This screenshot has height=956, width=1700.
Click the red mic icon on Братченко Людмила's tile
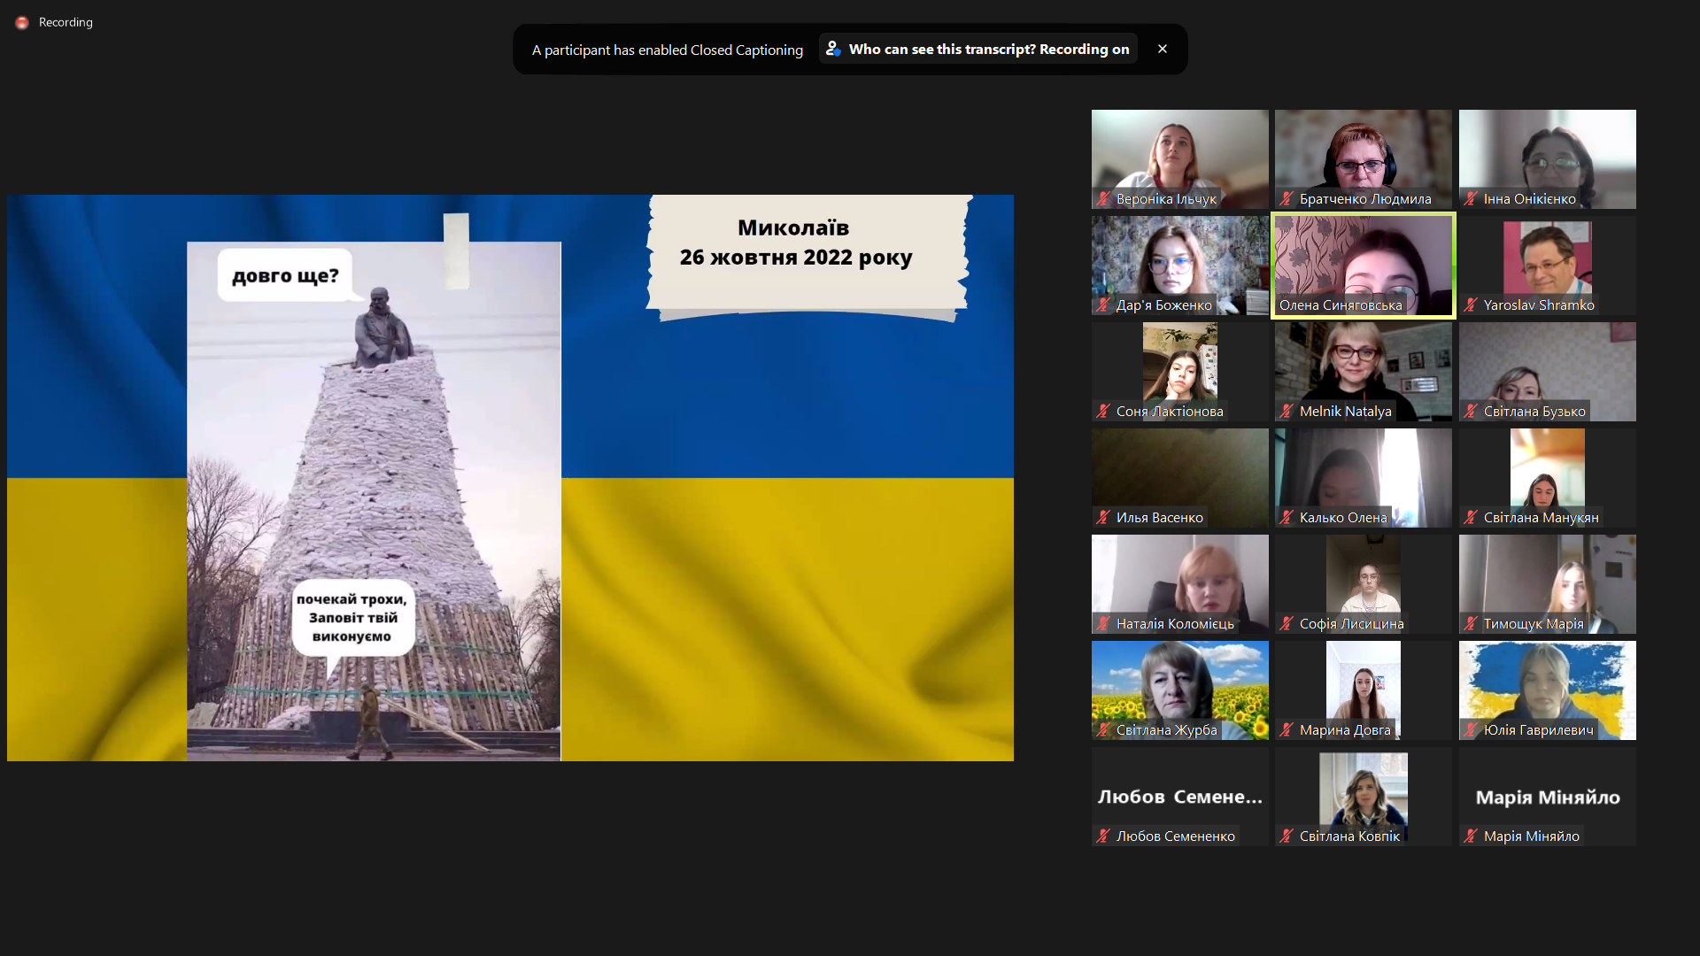click(x=1287, y=199)
